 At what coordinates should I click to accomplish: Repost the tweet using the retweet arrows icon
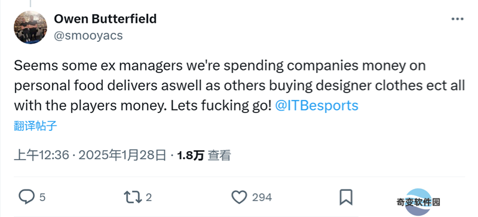pyautogui.click(x=133, y=197)
